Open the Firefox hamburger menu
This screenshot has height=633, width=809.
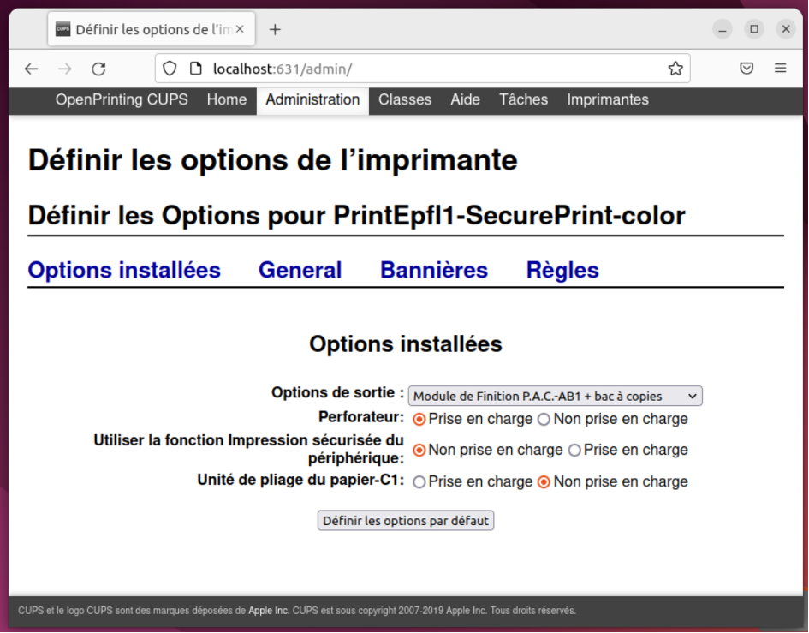tap(780, 69)
